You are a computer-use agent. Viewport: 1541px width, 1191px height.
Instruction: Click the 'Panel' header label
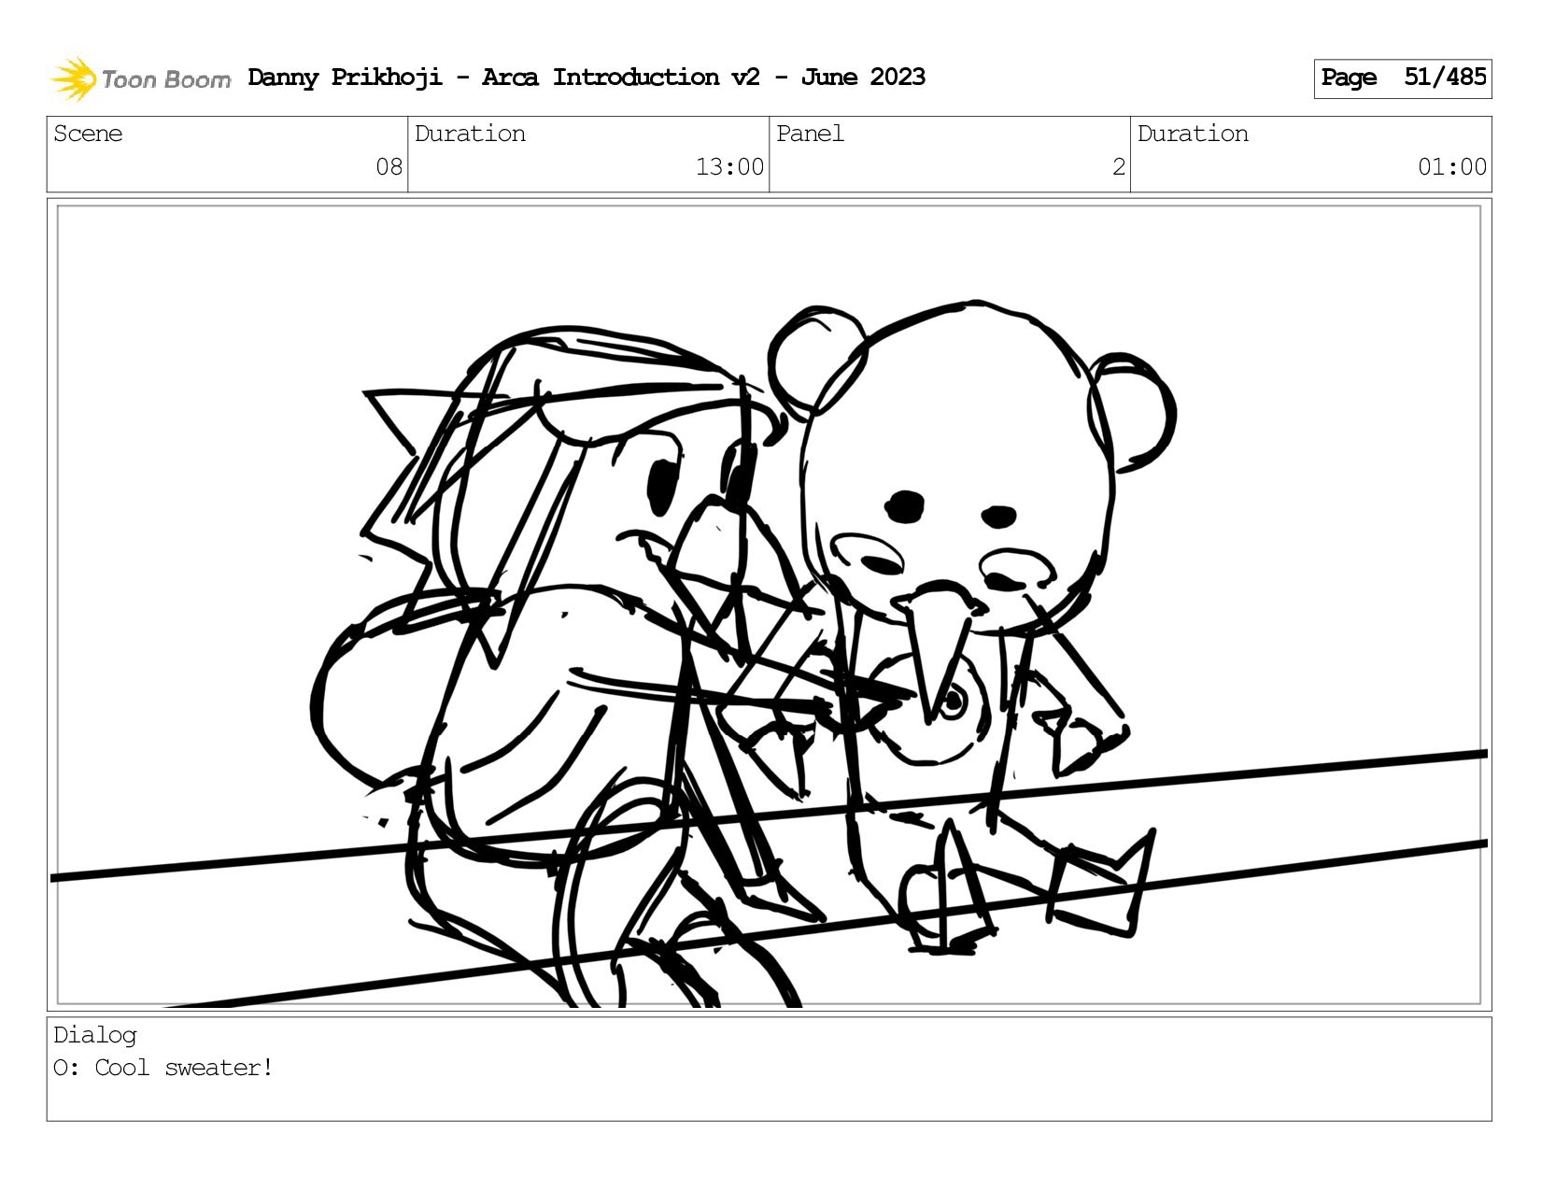coord(810,134)
